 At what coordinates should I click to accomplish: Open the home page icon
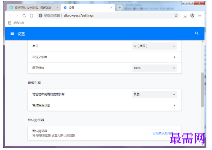(x=32, y=15)
